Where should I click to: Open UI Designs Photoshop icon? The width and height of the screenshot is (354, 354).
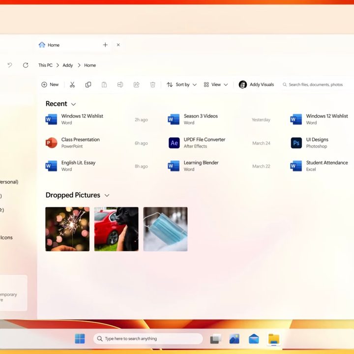[296, 143]
